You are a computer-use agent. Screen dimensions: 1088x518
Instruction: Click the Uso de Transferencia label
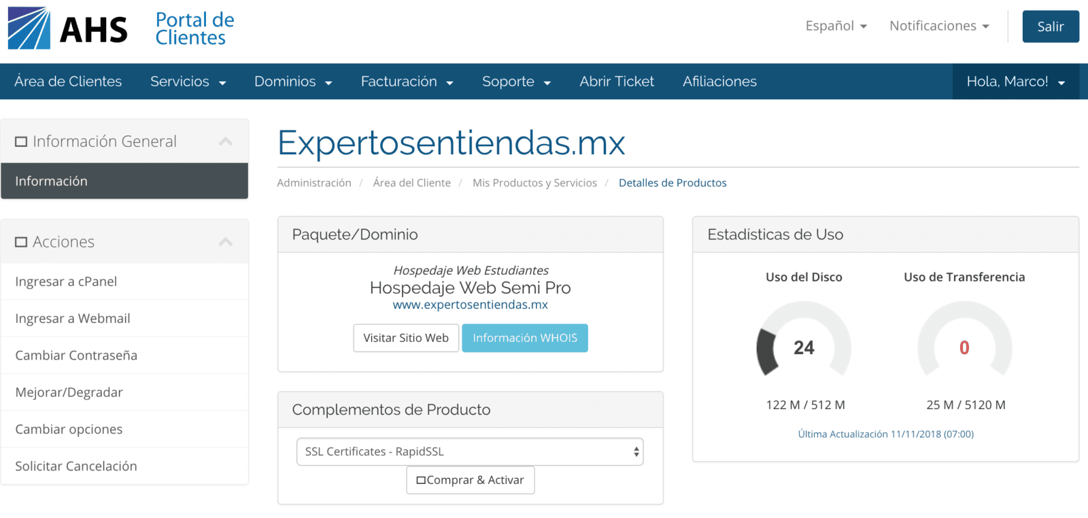click(964, 277)
